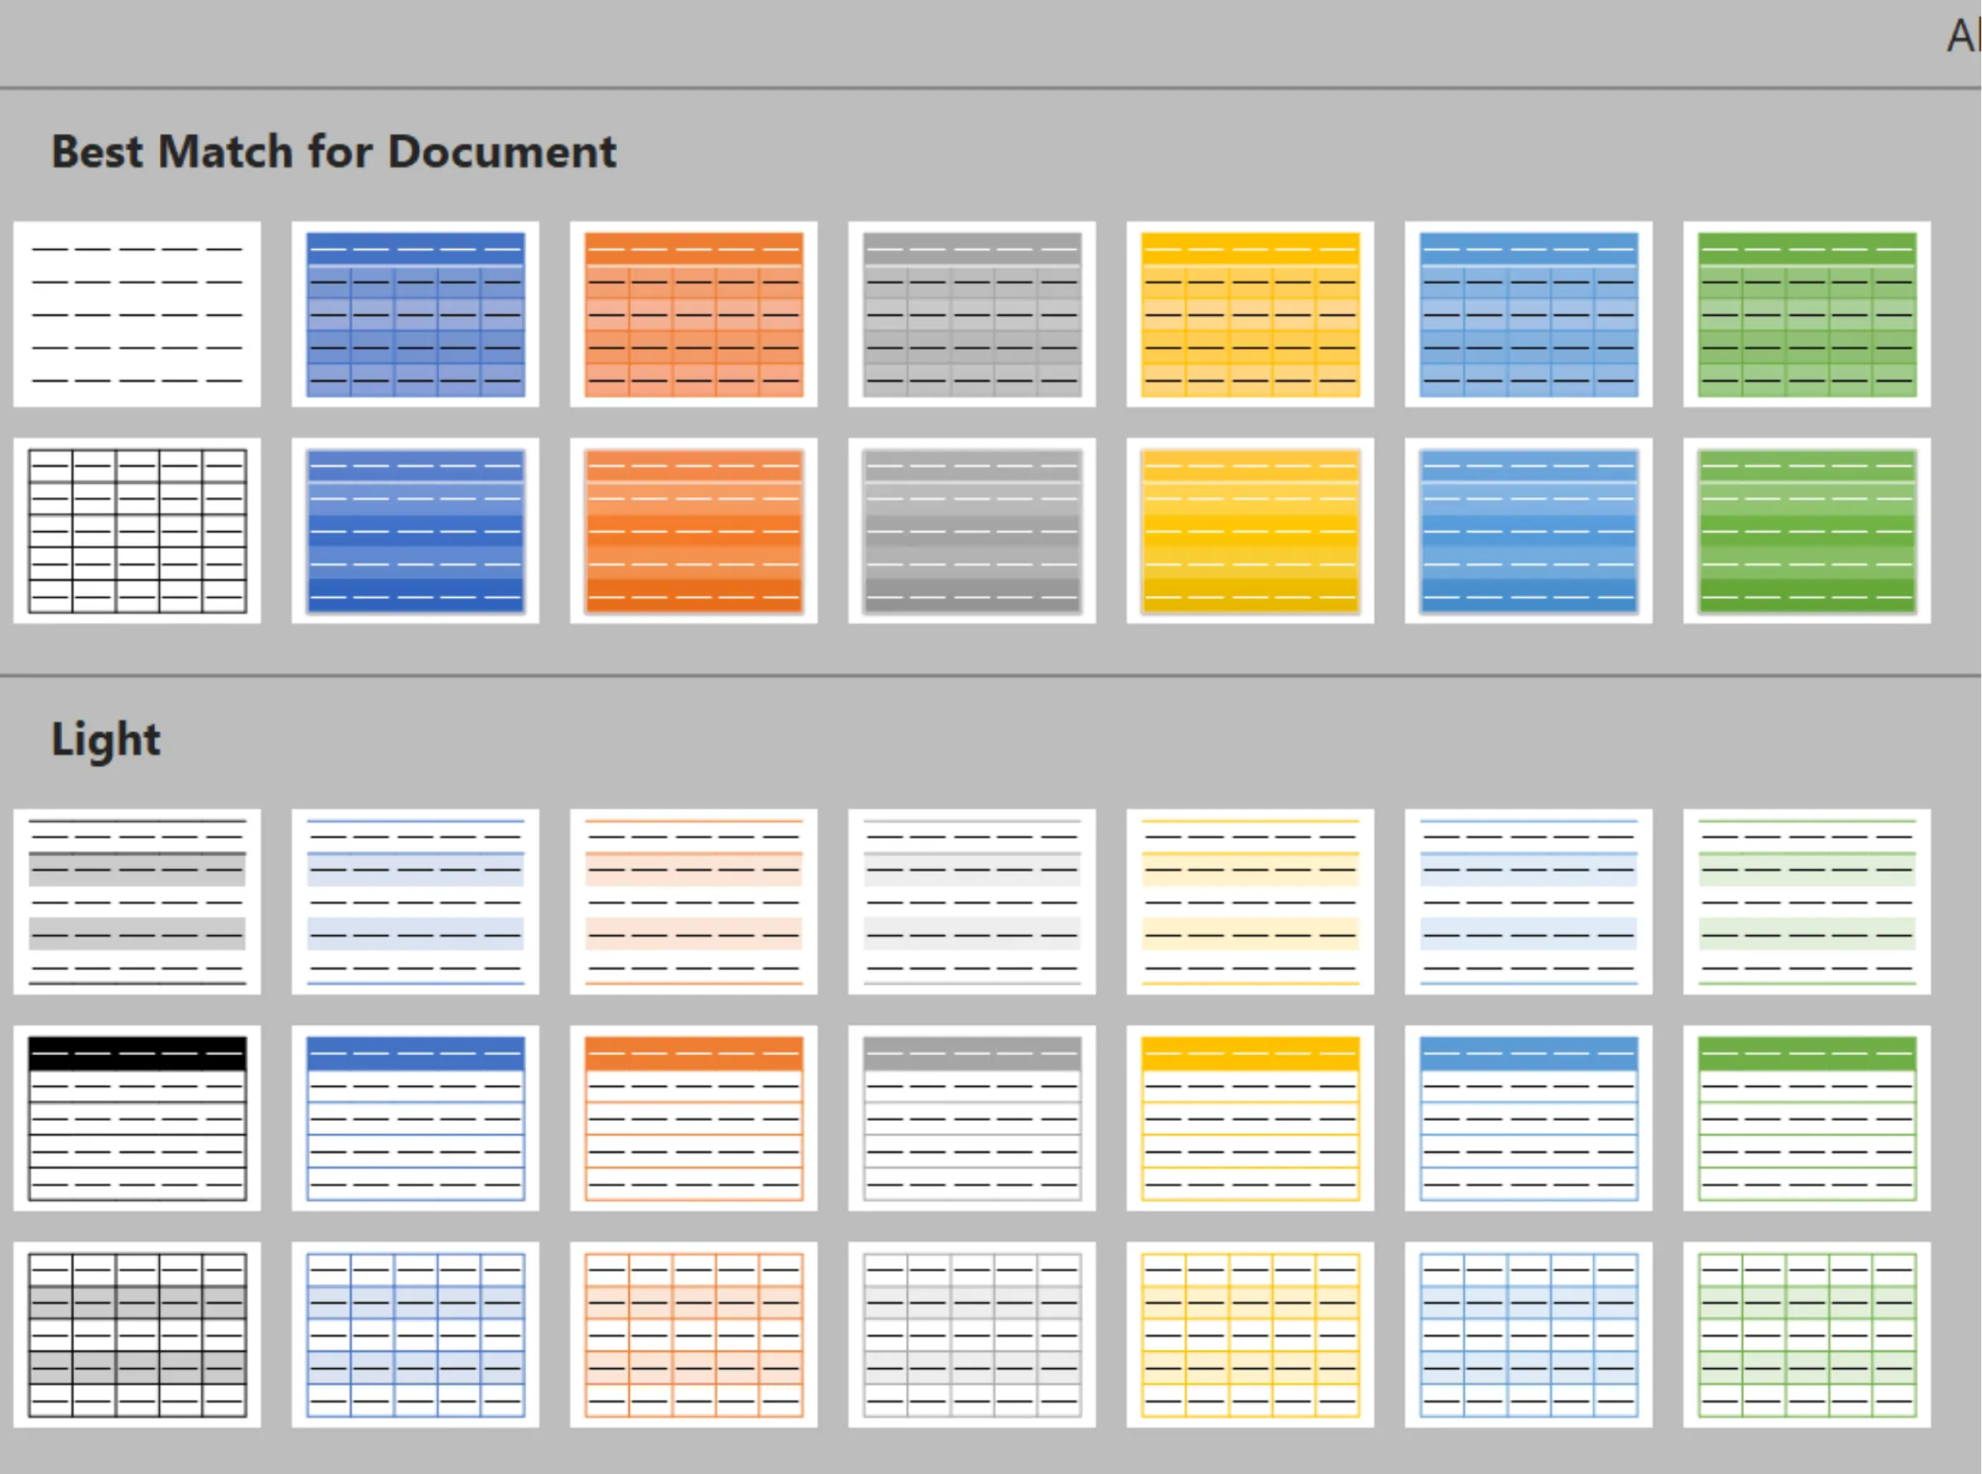Pick the dark blue themed grid style, first row
This screenshot has width=1982, height=1474.
(x=416, y=314)
